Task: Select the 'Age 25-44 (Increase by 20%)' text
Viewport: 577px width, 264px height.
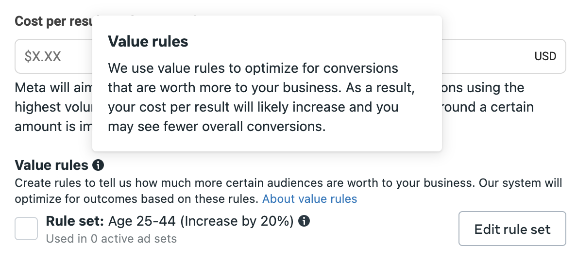Action: pos(201,221)
